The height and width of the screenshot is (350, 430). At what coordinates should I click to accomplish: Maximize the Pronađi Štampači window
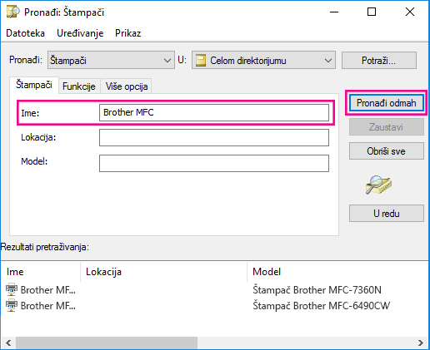click(x=372, y=12)
